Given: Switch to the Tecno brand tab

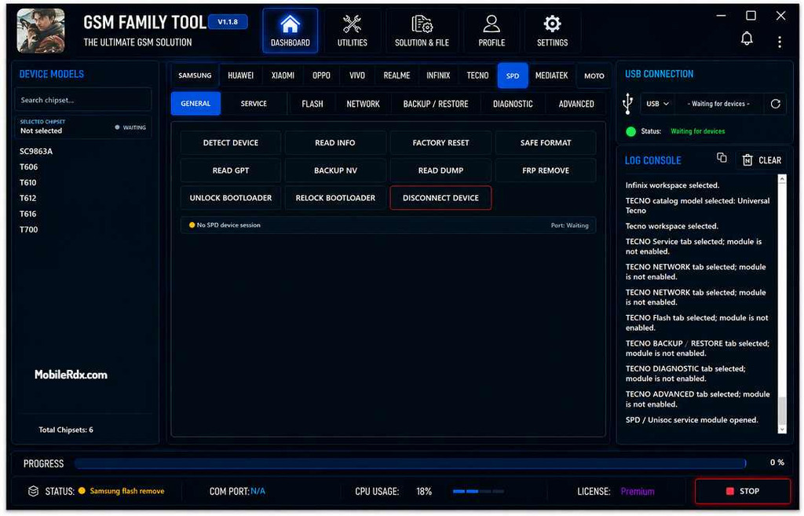Looking at the screenshot, I should (477, 75).
